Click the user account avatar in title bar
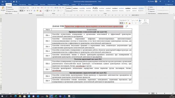 click(x=156, y=1)
